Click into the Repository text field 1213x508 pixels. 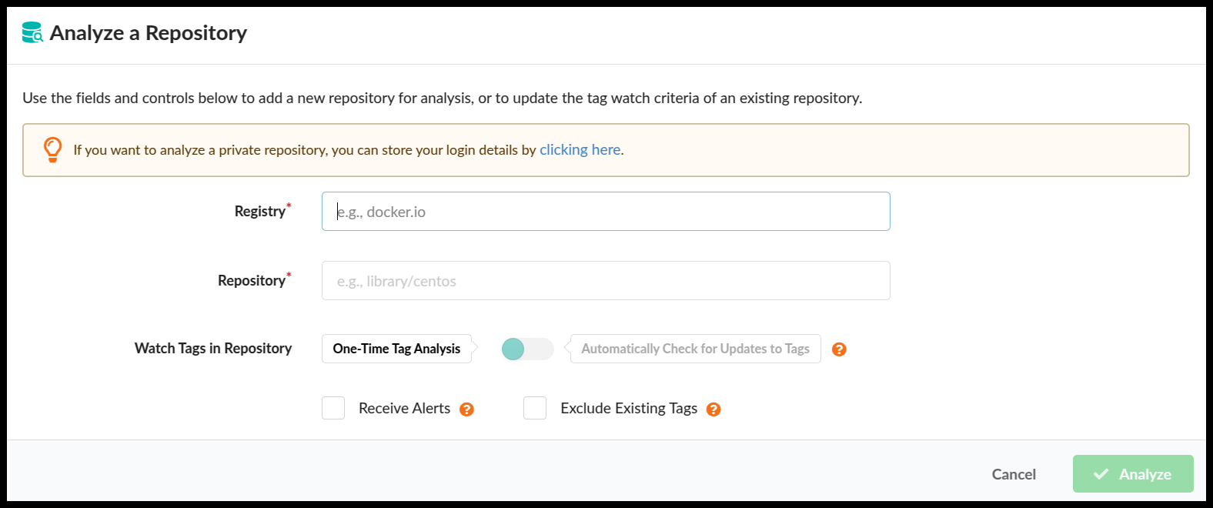pyautogui.click(x=606, y=281)
